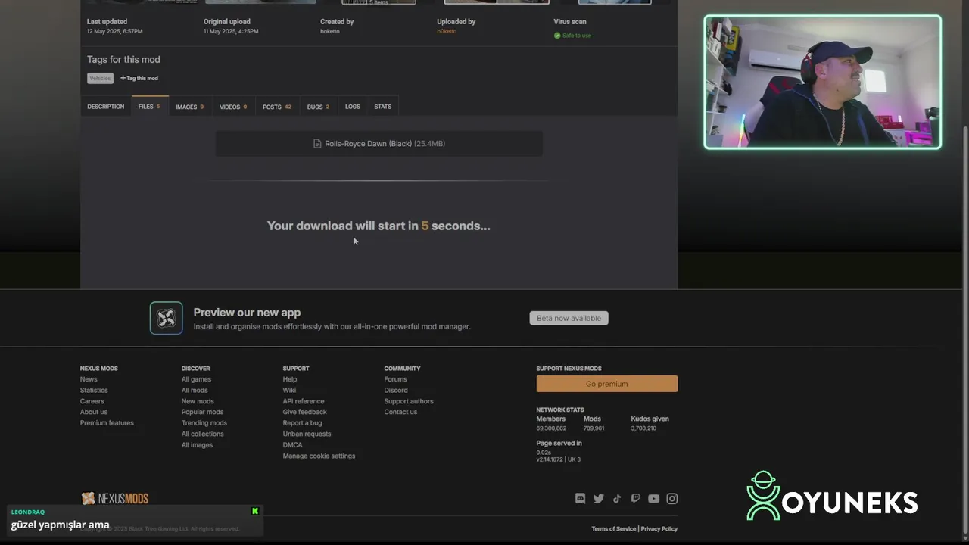The image size is (969, 545).
Task: Switch to the Description tab
Action: coord(105,107)
